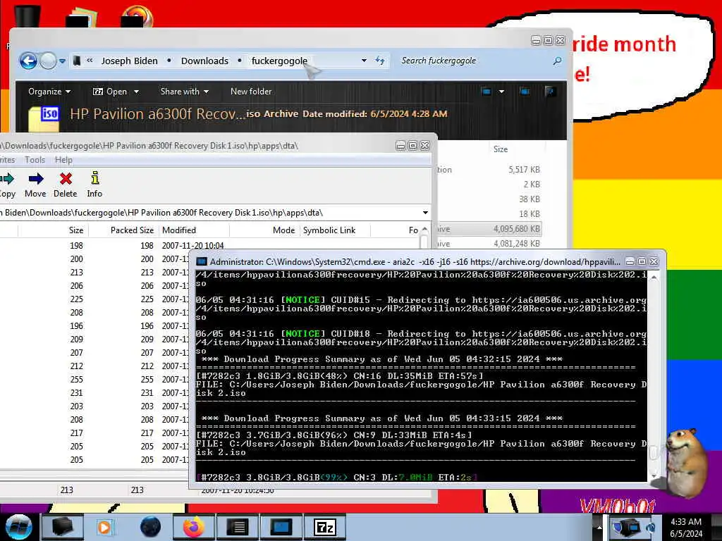Screen dimensions: 722x541
Task: Expand the view options dropdown arrow
Action: coord(501,92)
